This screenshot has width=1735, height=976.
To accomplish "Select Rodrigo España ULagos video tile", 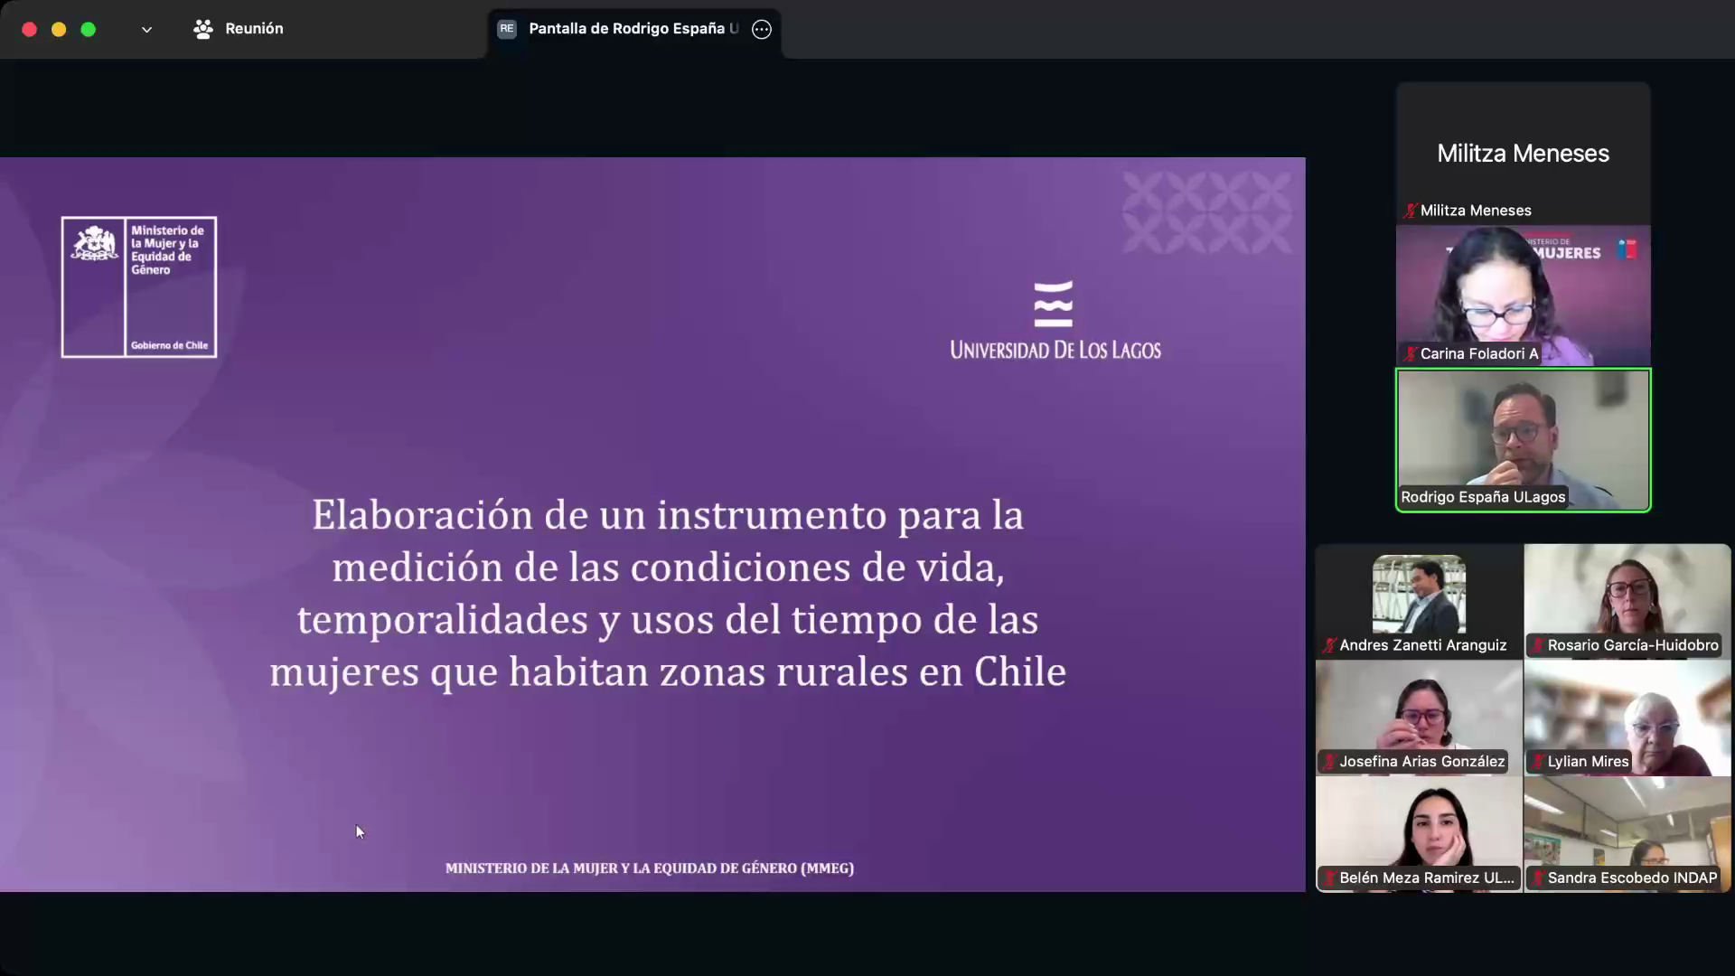I will pyautogui.click(x=1523, y=438).
